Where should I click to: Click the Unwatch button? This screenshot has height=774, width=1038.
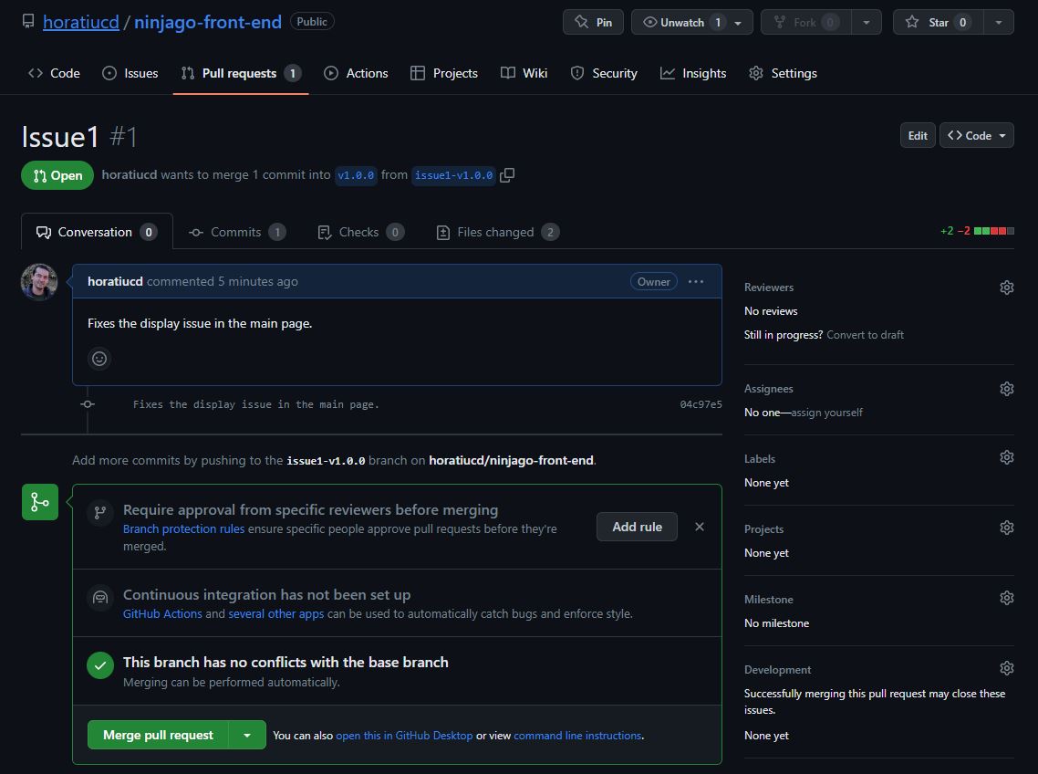[x=691, y=22]
